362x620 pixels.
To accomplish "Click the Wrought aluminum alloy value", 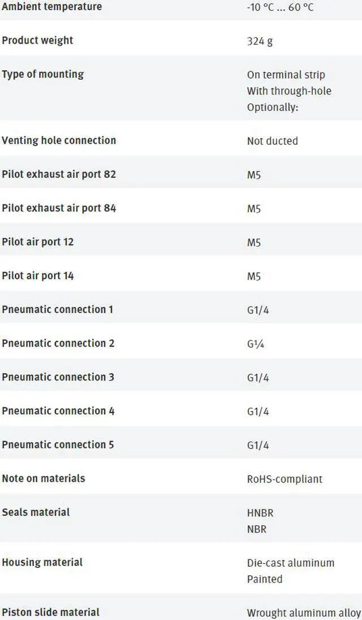I will coord(304,613).
